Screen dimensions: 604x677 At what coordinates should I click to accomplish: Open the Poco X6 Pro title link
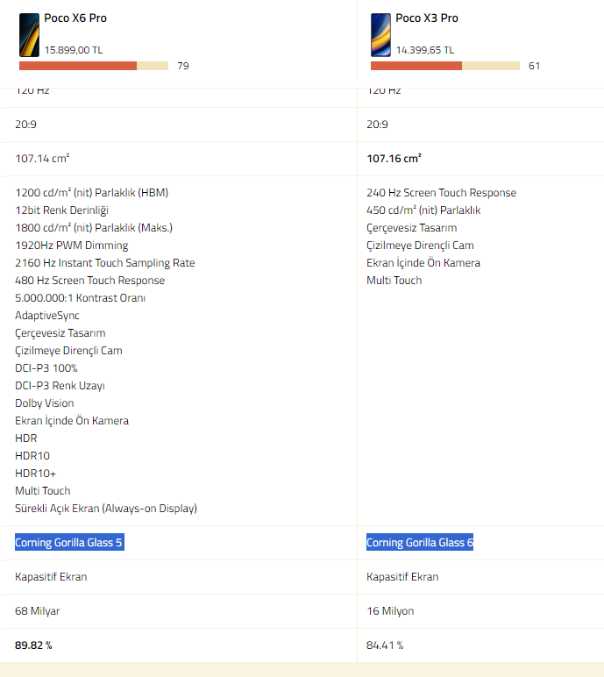pyautogui.click(x=75, y=18)
